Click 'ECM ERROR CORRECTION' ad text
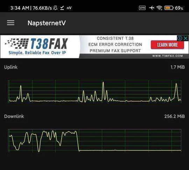 click(x=115, y=44)
